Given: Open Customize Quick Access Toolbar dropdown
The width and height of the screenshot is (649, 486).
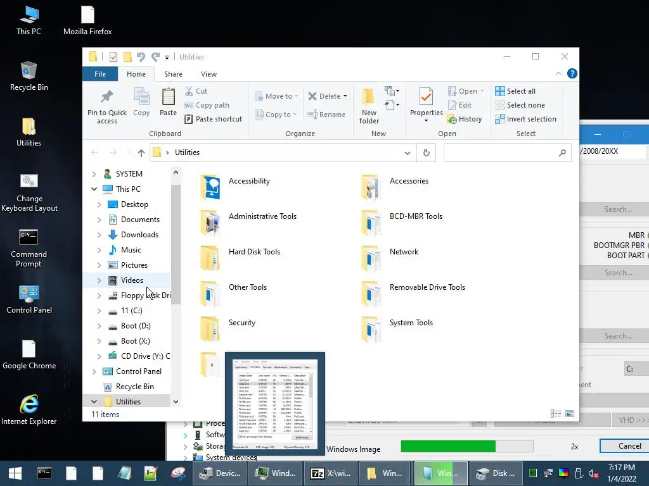Looking at the screenshot, I should 167,57.
